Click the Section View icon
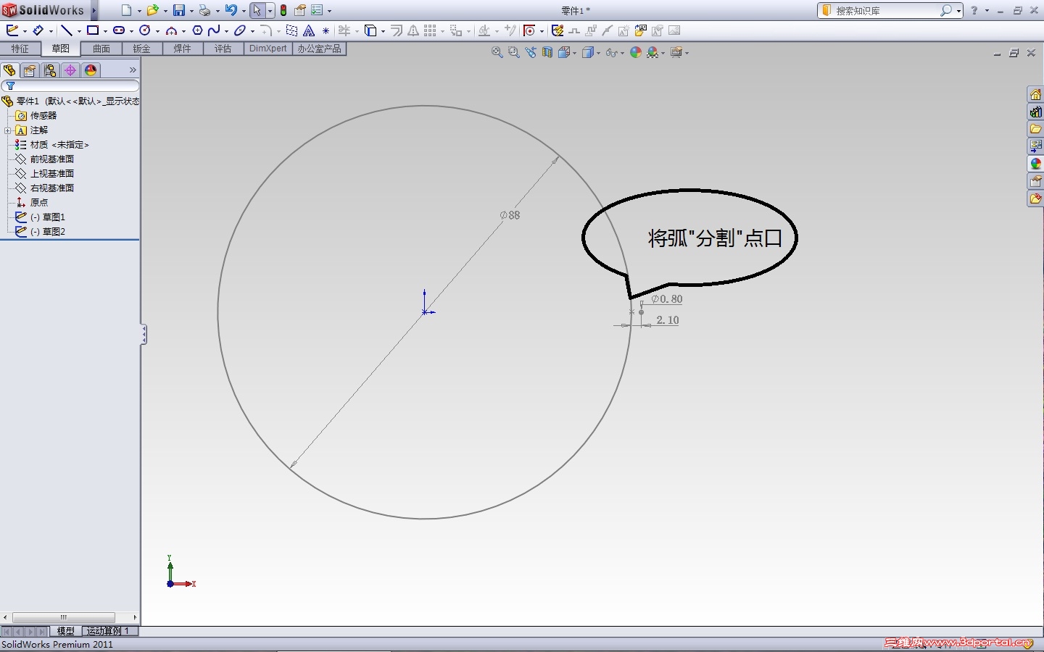Image resolution: width=1044 pixels, height=652 pixels. coord(547,52)
